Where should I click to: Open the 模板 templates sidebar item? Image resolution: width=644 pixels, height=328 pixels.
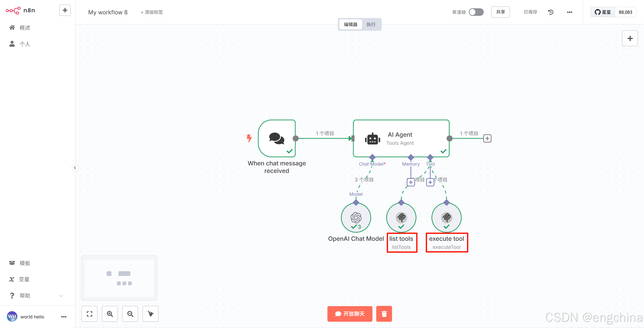point(25,263)
